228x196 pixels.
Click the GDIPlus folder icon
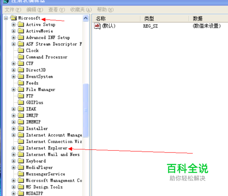21,102
